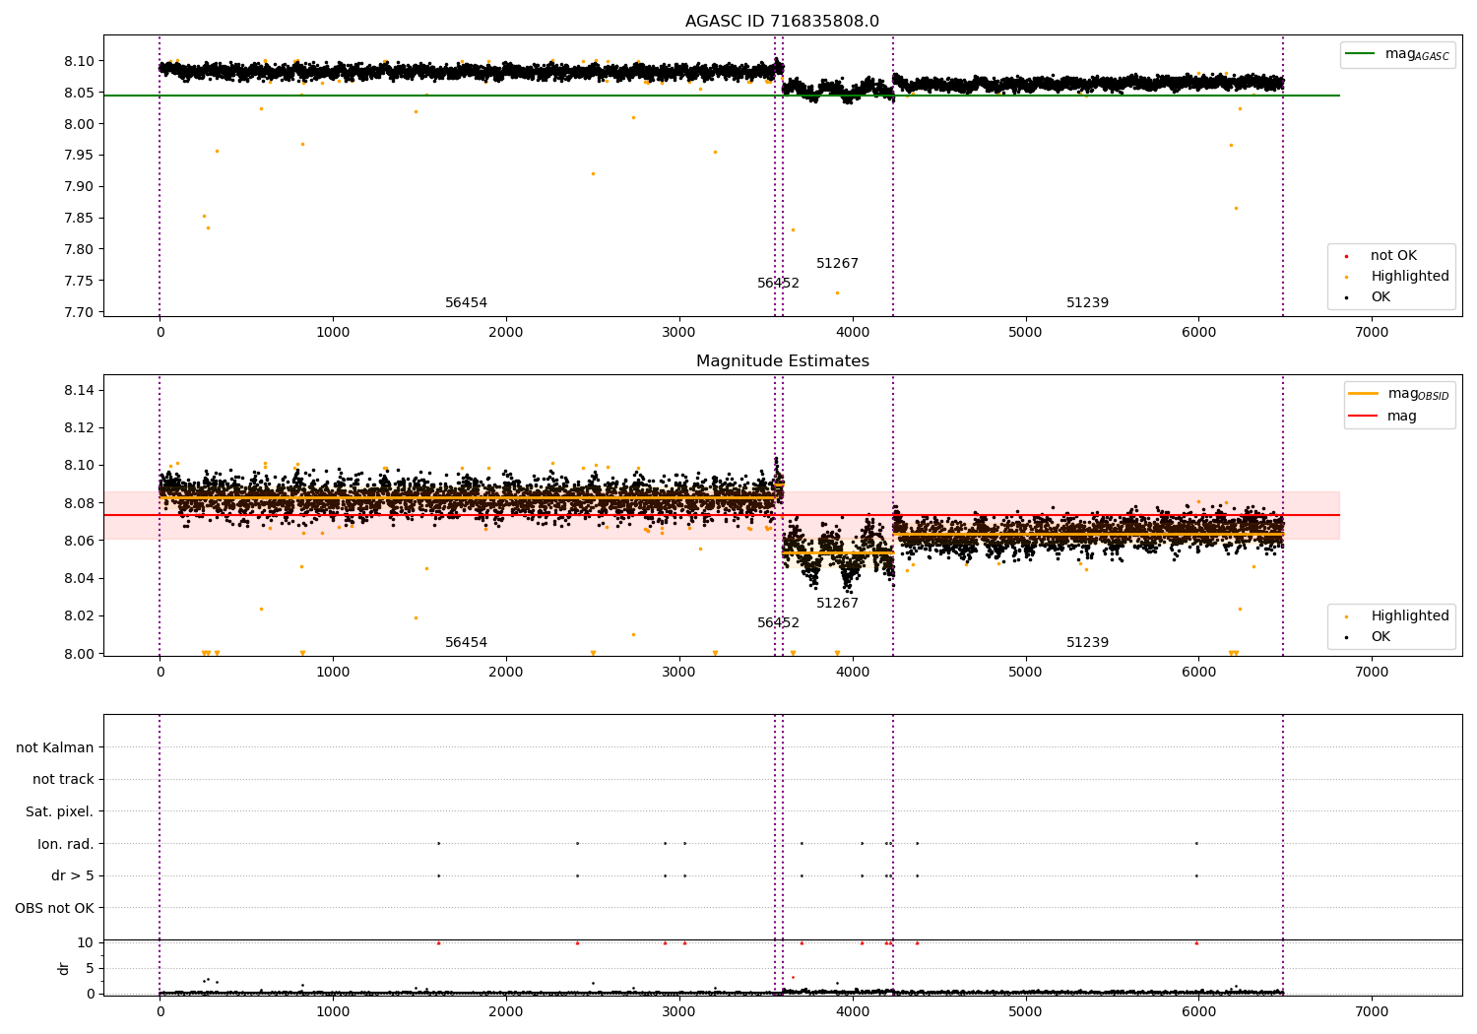1477x1034 pixels.
Task: Click y-tick 7.70 in the top plot
Action: coord(79,312)
